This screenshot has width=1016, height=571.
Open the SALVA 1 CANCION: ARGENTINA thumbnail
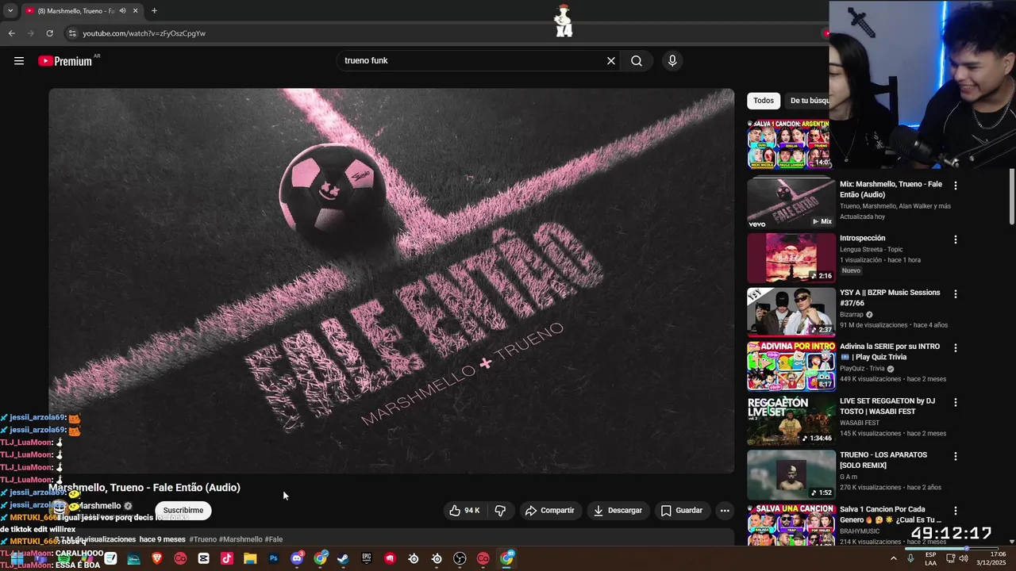pos(788,144)
